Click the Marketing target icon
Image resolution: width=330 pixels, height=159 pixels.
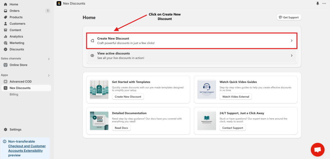5,43
